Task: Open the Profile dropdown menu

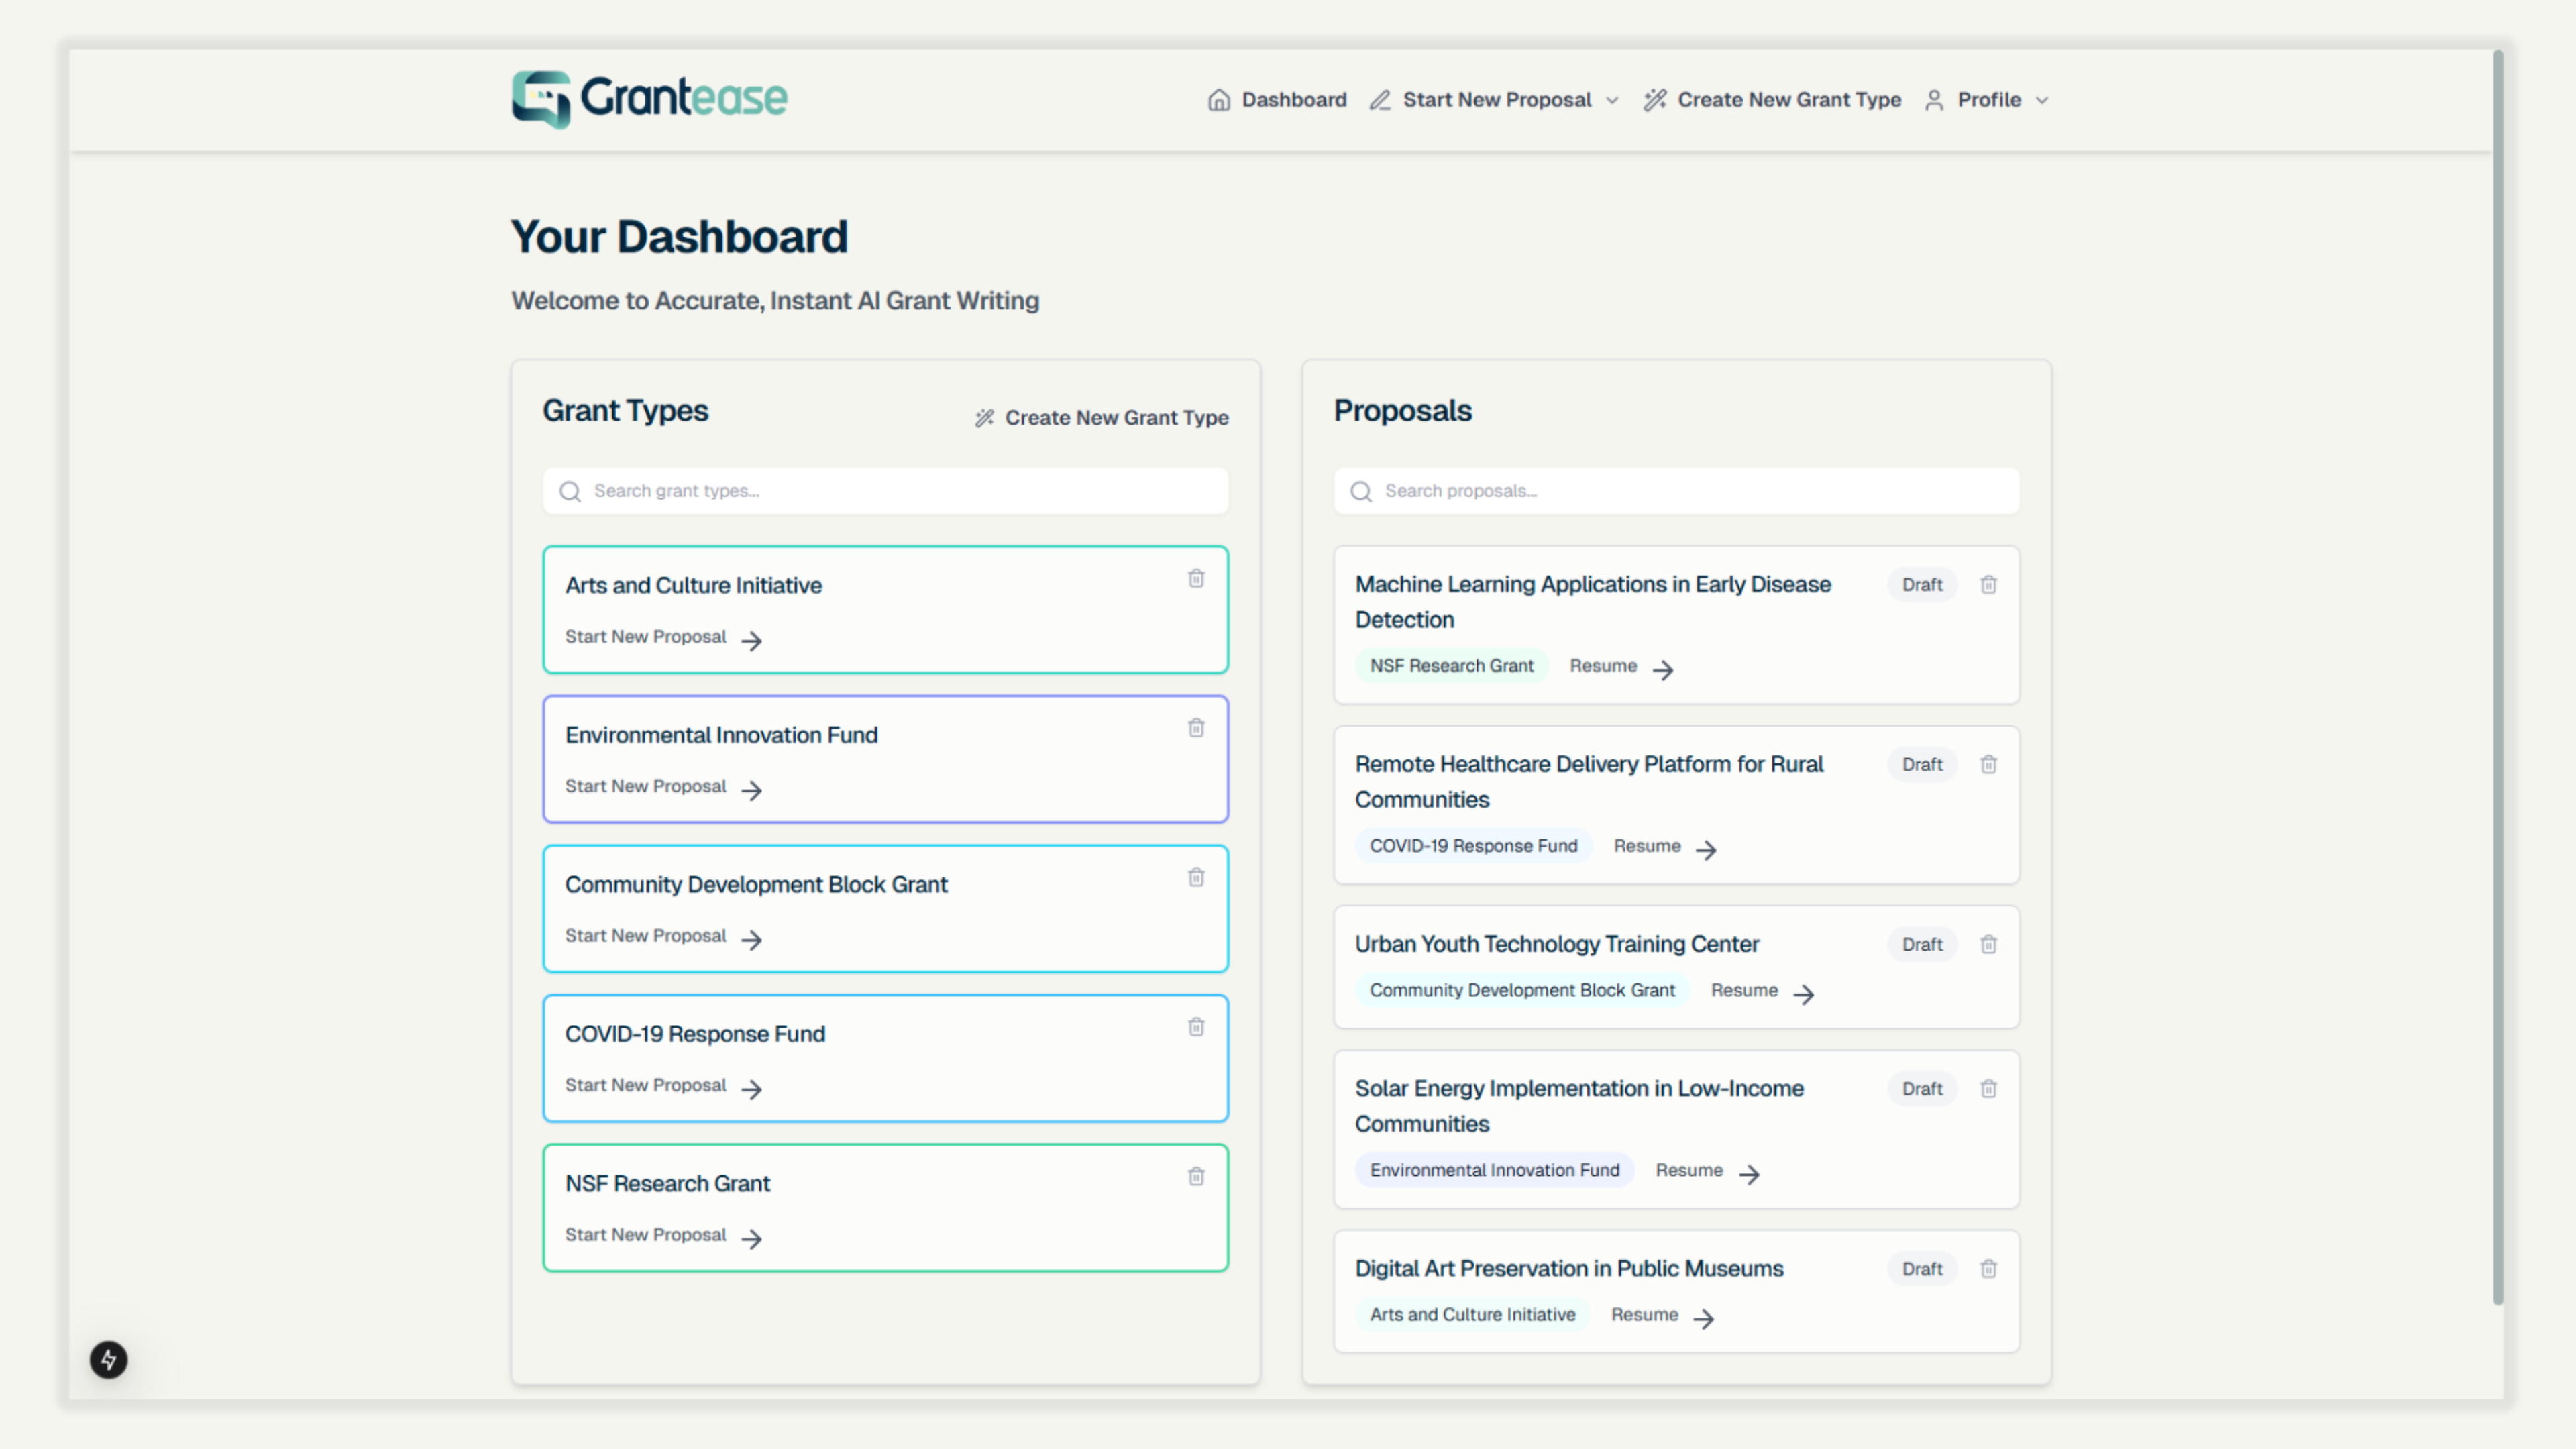Action: click(1988, 100)
